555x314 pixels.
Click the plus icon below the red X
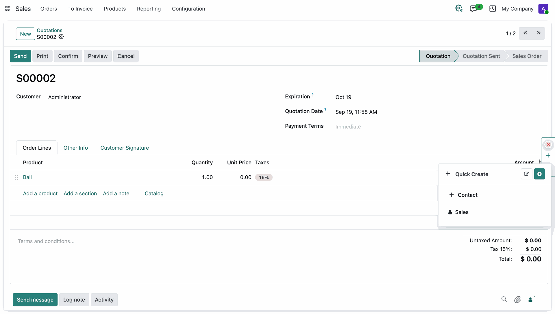(x=548, y=156)
